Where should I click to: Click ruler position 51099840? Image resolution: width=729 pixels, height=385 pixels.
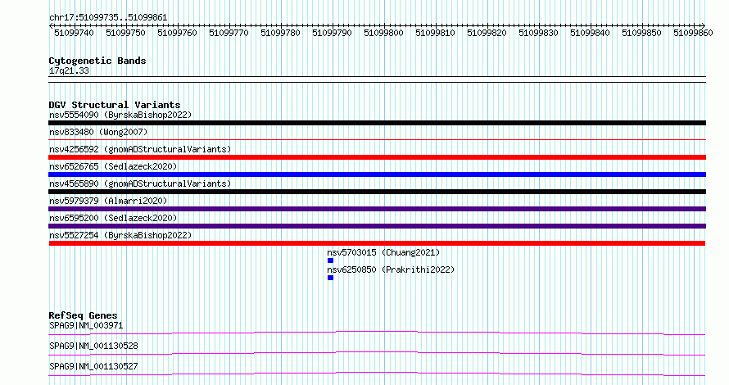point(590,33)
